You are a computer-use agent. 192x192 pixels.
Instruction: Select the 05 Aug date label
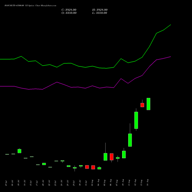[104, 183]
